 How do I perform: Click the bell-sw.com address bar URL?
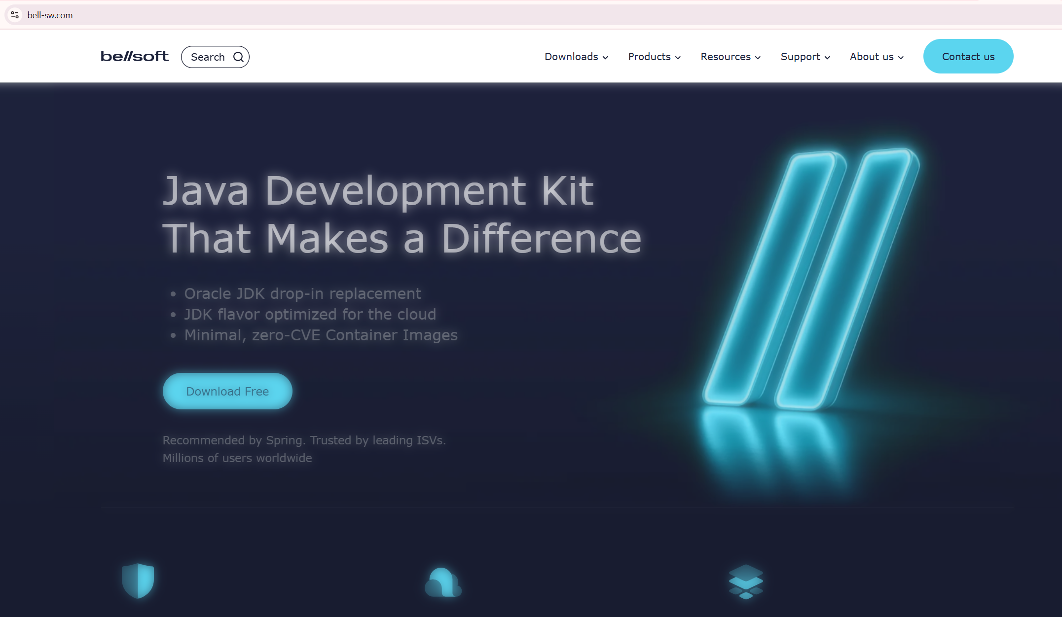(x=50, y=15)
